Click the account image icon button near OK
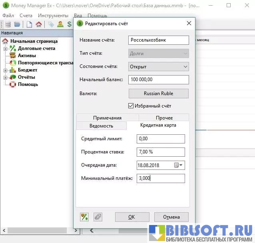255x243 pixels. click(84, 217)
